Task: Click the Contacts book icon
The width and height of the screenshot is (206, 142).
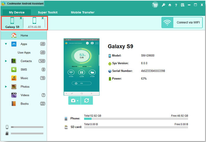Action: tap(14, 61)
